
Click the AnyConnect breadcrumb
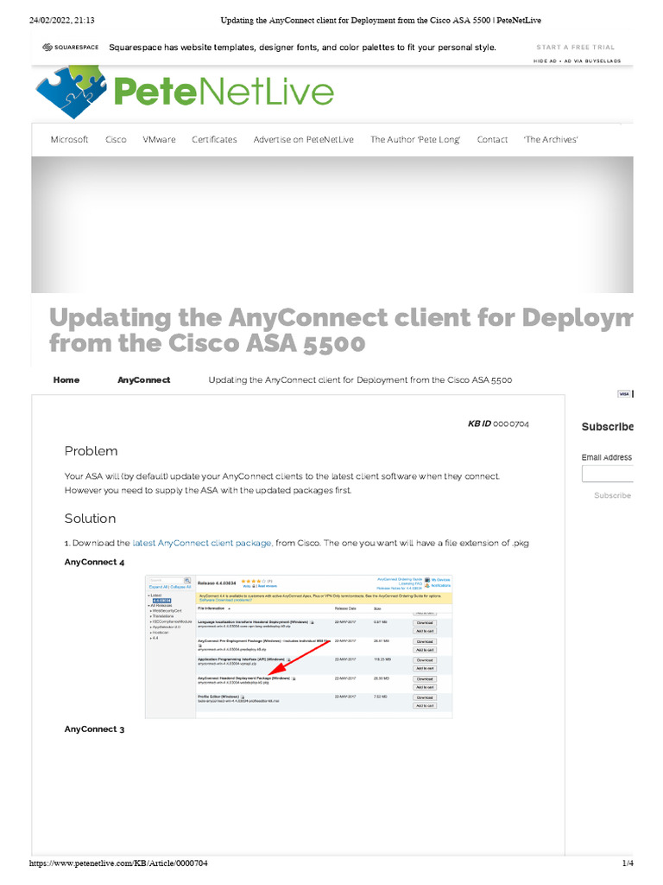pyautogui.click(x=144, y=380)
